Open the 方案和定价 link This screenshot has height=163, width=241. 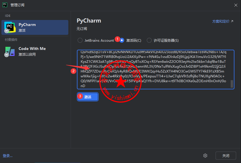pos(221,21)
